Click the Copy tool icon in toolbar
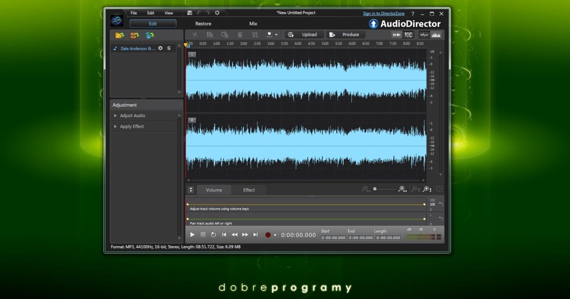The height and width of the screenshot is (299, 570). (209, 35)
